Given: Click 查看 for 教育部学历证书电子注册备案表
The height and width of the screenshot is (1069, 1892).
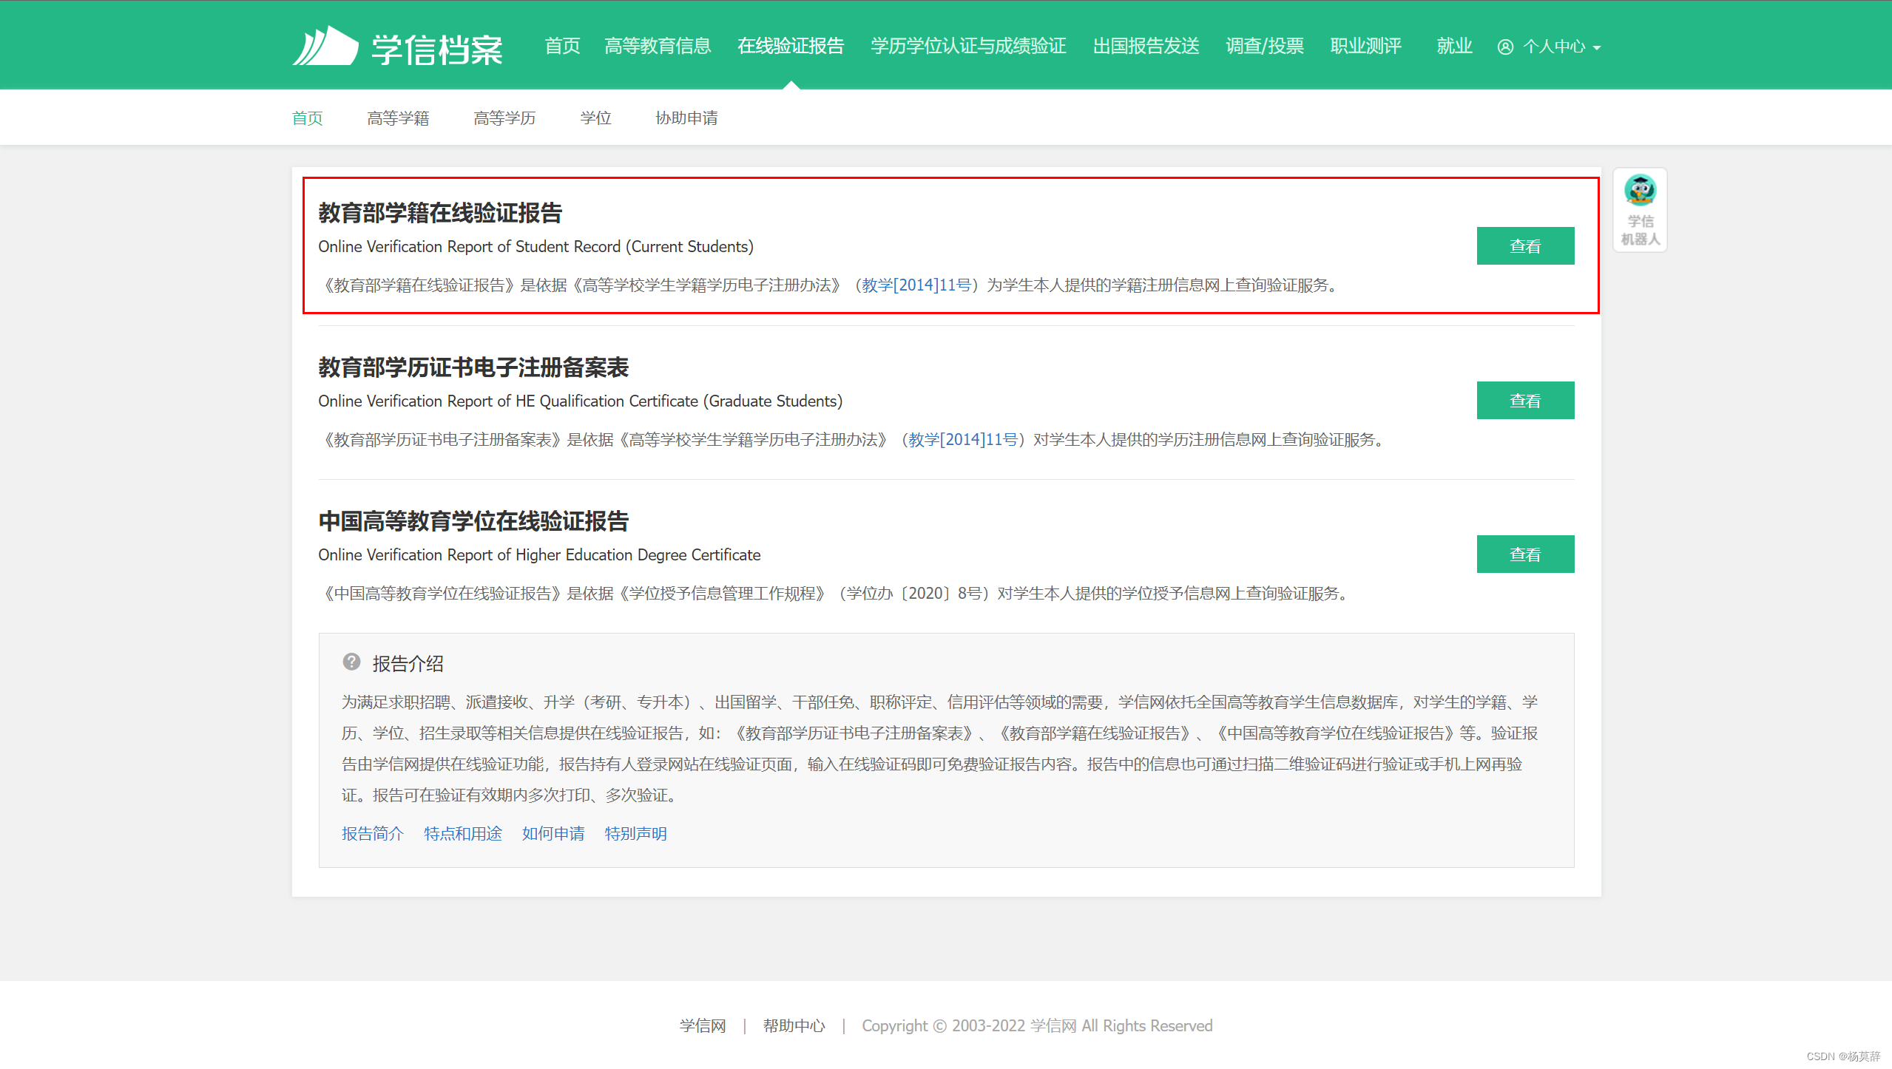Looking at the screenshot, I should [x=1525, y=401].
